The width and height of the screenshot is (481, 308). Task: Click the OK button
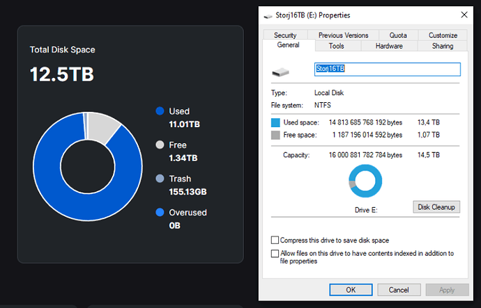click(x=351, y=289)
